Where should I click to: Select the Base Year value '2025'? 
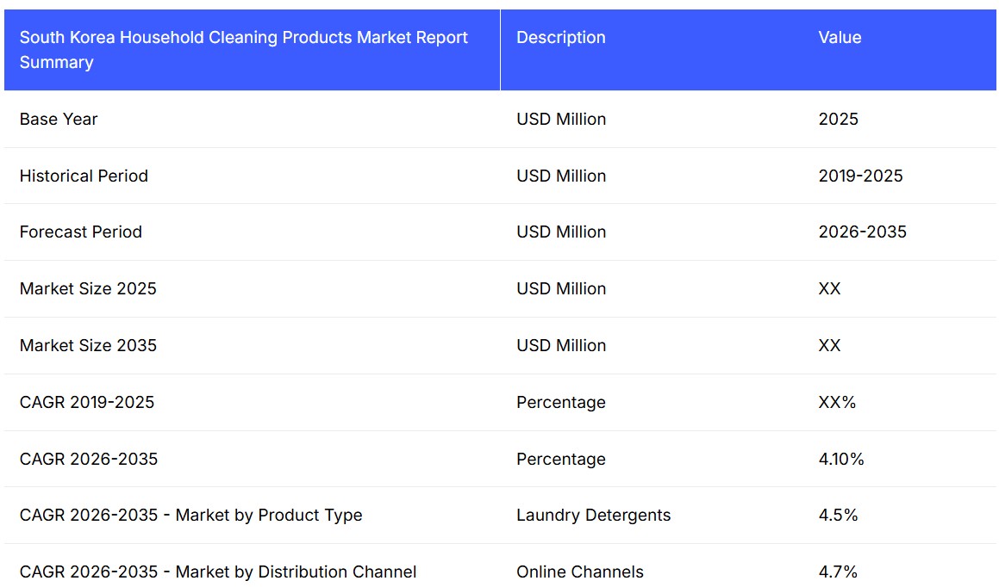click(x=838, y=120)
